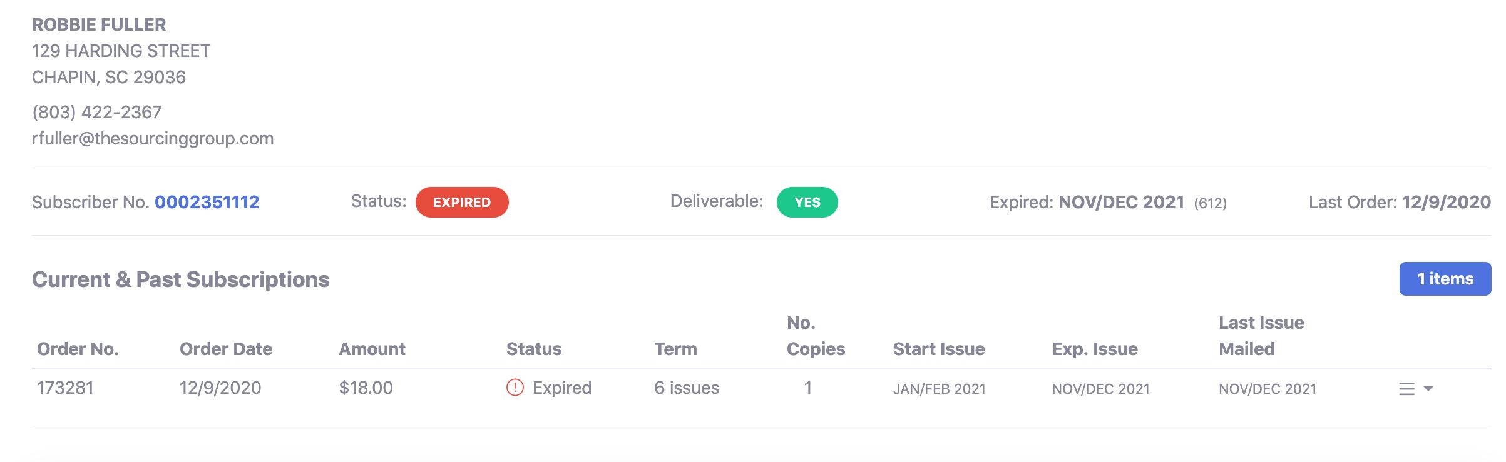Open subscriber number 0002351112 link

[207, 202]
